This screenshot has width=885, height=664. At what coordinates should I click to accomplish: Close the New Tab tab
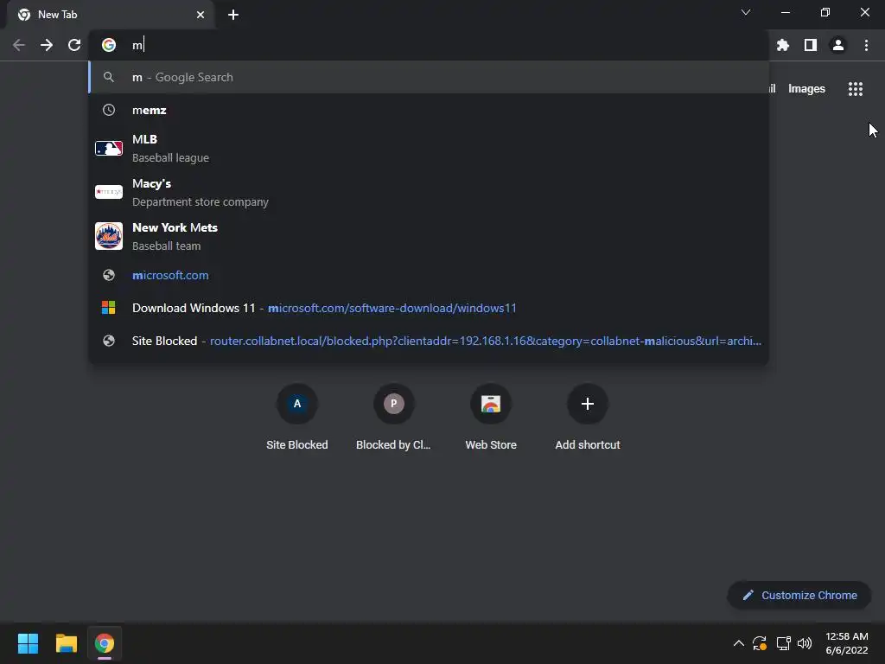click(201, 15)
